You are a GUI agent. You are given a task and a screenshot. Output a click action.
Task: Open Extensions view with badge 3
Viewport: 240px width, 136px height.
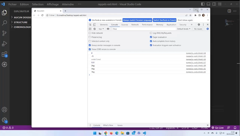[x=4, y=54]
